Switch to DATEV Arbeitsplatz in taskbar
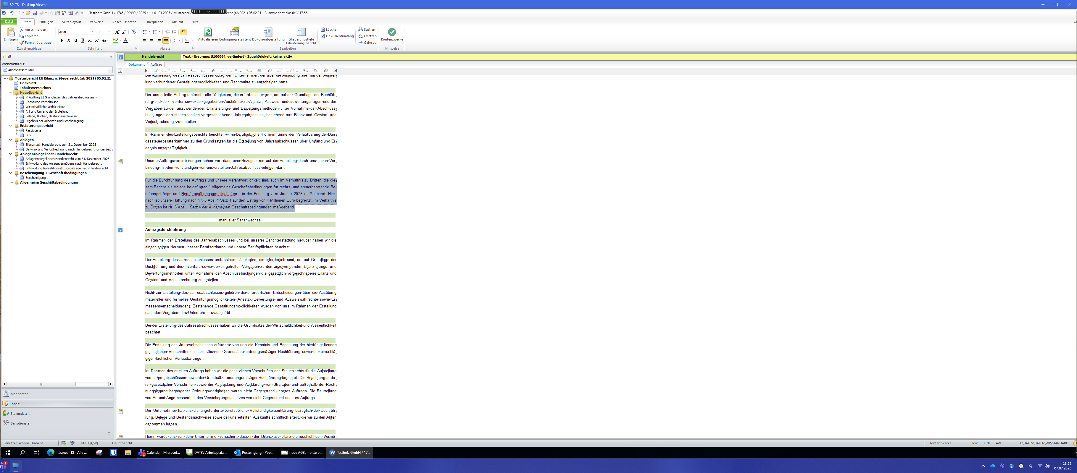The height and width of the screenshot is (473, 1077). (207, 453)
